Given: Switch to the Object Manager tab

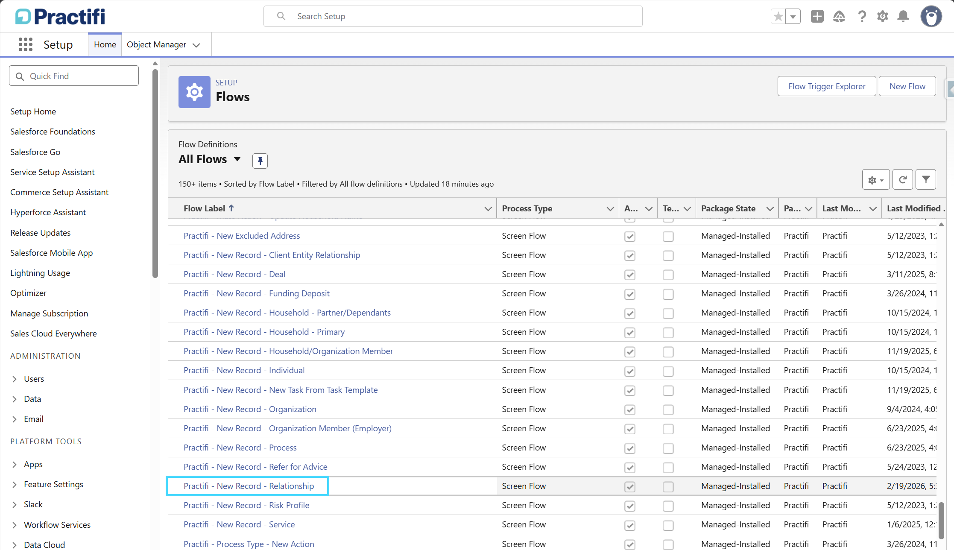Looking at the screenshot, I should pos(156,44).
